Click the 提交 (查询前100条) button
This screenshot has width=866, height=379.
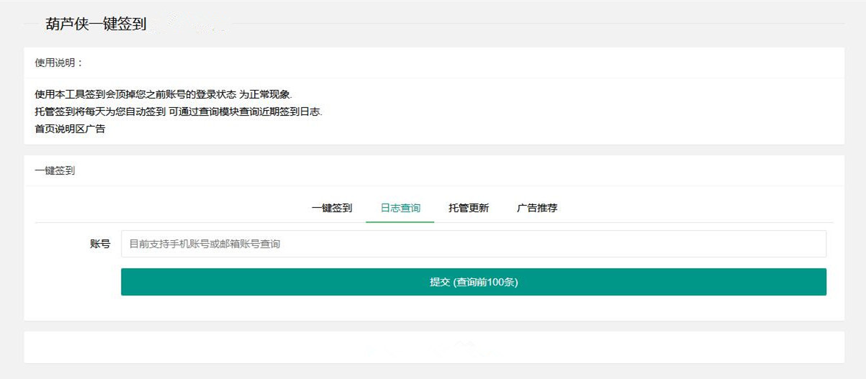474,282
